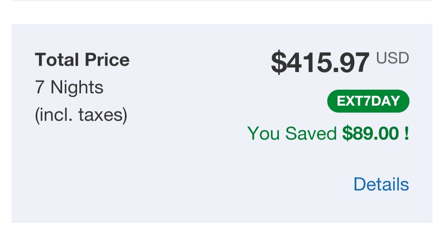This screenshot has width=444, height=250.
Task: Tap the dollar sign before 415.97
Action: tap(278, 63)
